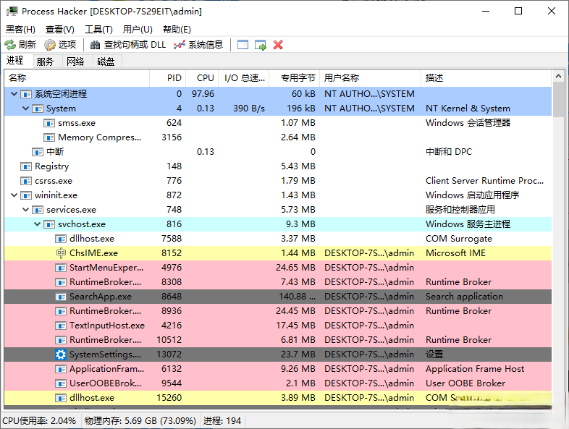569x429 pixels.
Task: Click the wininit.exe process icon
Action: coord(26,195)
